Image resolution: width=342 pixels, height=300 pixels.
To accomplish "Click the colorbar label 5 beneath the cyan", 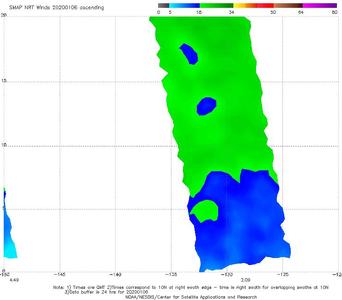I will coord(170,12).
